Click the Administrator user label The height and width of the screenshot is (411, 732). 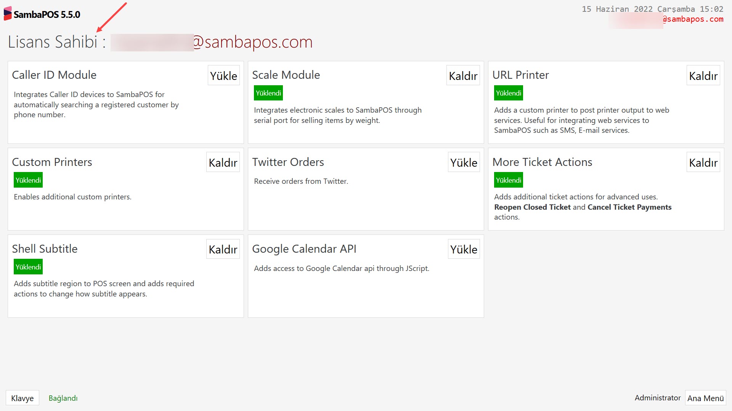658,398
